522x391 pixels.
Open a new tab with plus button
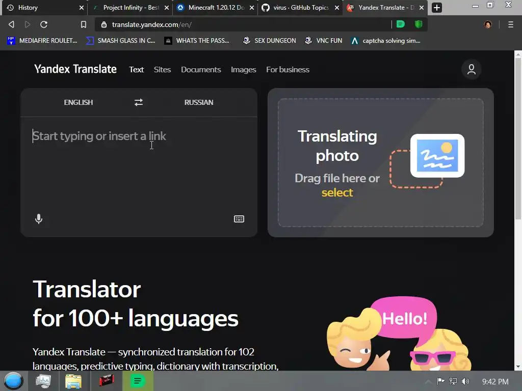437,7
